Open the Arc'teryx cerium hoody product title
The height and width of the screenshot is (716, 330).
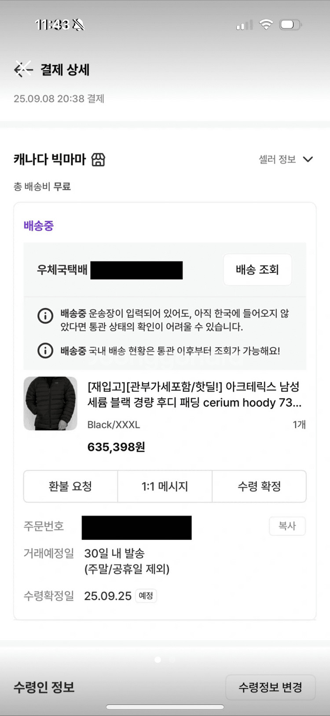[x=194, y=395]
